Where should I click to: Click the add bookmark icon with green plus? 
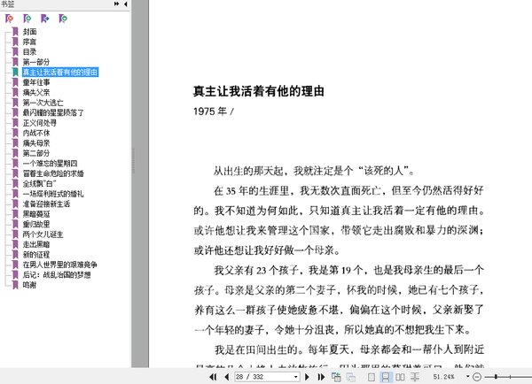[x=27, y=19]
